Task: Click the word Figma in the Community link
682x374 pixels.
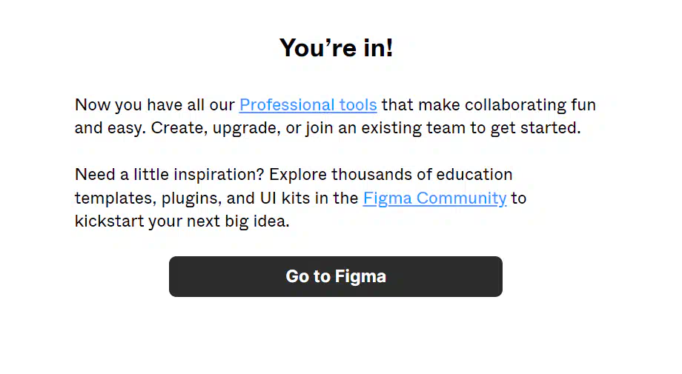Action: pyautogui.click(x=388, y=198)
